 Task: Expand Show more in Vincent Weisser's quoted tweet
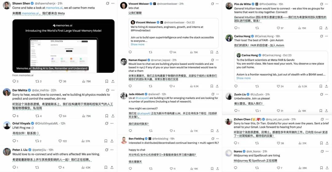point(137,45)
